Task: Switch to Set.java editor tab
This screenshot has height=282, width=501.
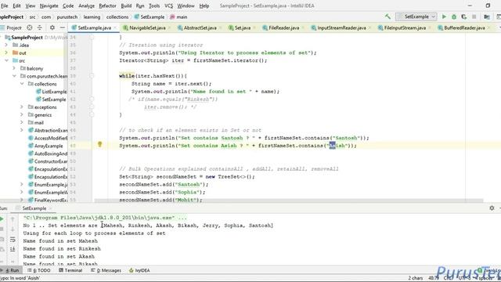Action: tap(243, 28)
